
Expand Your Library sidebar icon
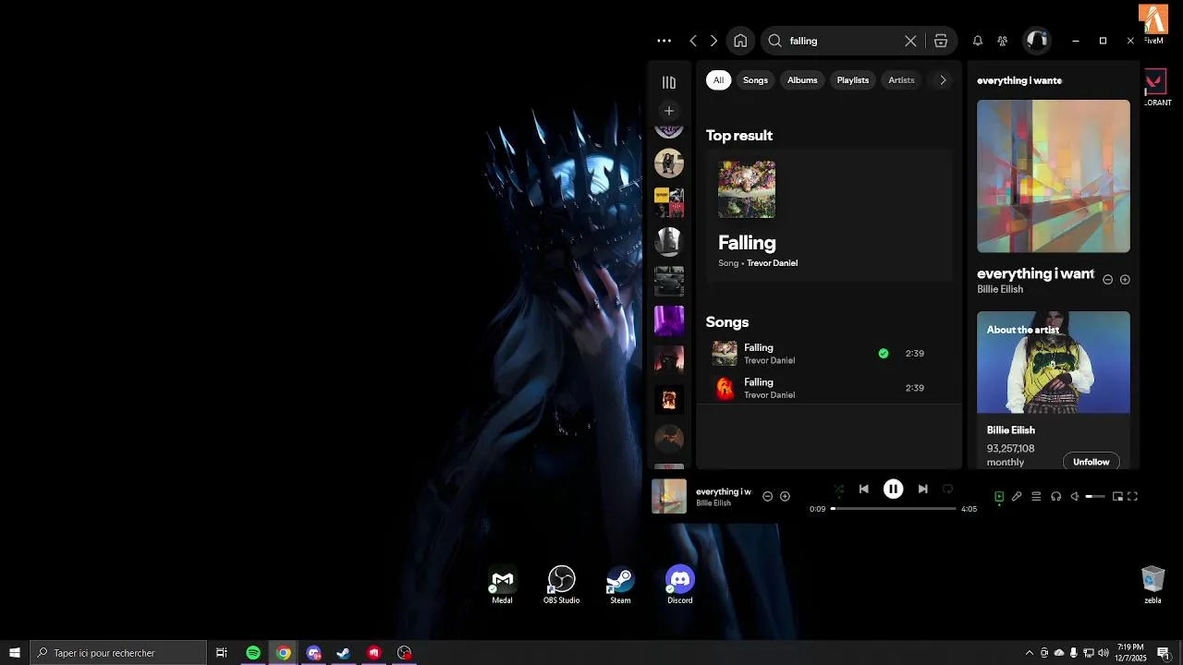point(669,82)
